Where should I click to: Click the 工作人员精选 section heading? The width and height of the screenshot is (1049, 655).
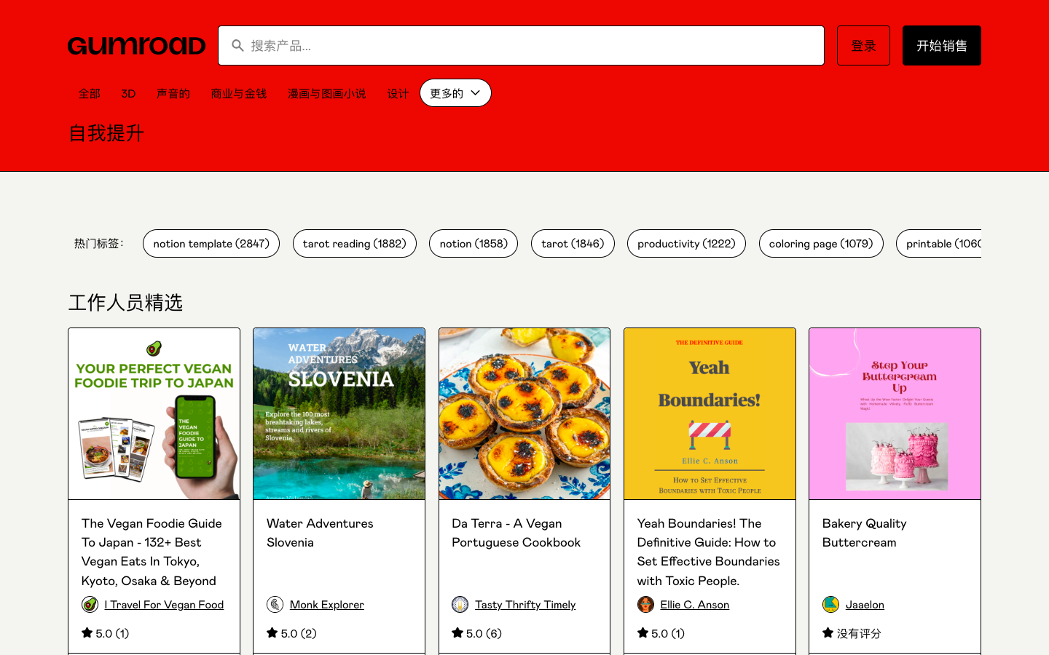pos(125,302)
